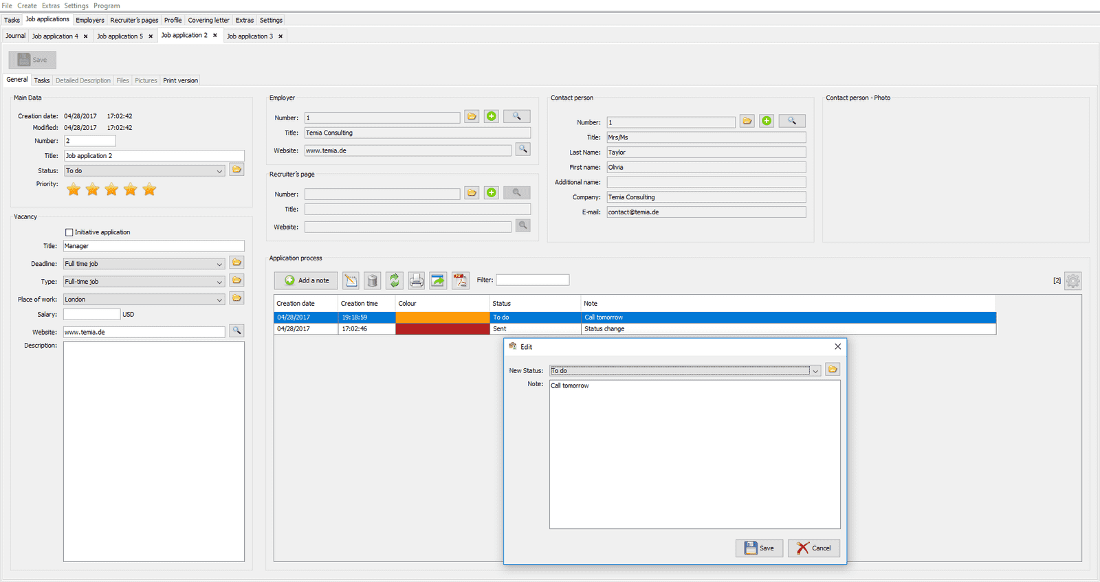Image resolution: width=1100 pixels, height=582 pixels.
Task: Click the export window arrow icon
Action: 438,280
